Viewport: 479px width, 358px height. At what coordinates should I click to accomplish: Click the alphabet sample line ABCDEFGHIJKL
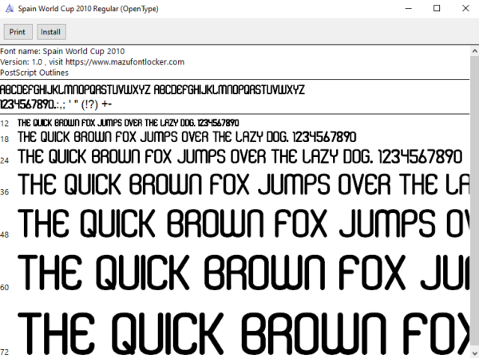coord(152,90)
